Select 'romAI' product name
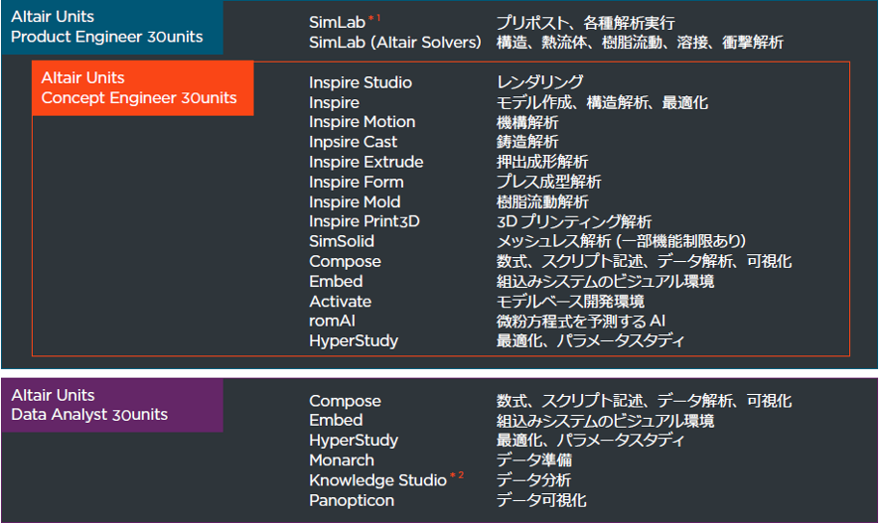Screen dimensions: 879x523 332,321
